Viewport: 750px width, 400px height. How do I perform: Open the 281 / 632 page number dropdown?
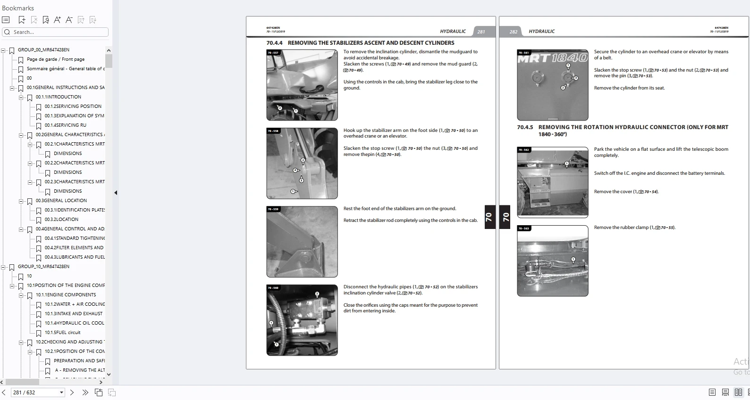click(x=61, y=392)
